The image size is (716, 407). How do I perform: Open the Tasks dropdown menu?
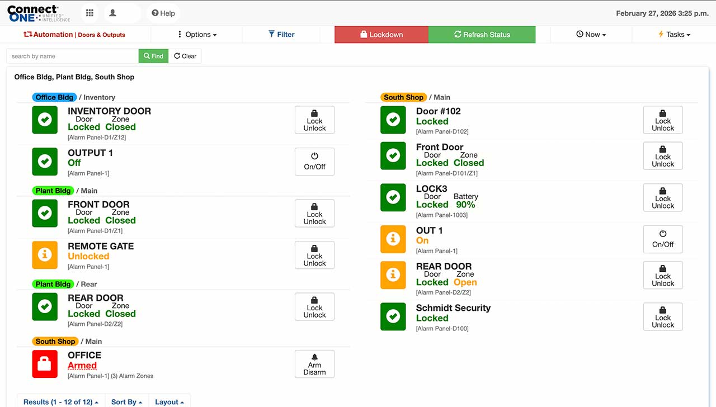674,35
